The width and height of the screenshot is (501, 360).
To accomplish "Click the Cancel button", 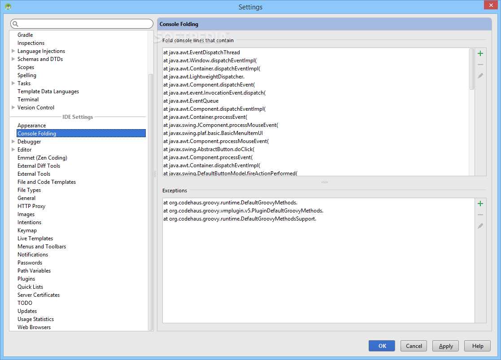I will pos(414,346).
